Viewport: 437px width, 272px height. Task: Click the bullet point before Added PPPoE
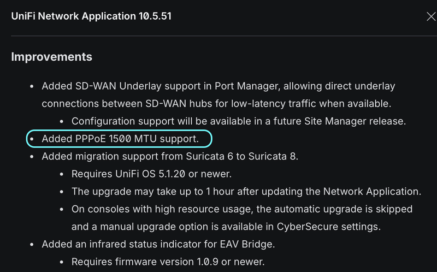coord(32,139)
